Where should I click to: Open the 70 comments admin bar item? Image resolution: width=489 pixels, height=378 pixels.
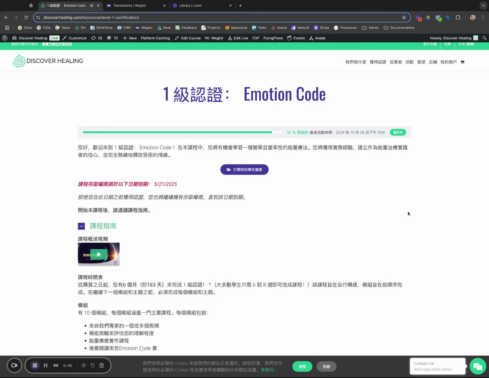tap(112, 38)
